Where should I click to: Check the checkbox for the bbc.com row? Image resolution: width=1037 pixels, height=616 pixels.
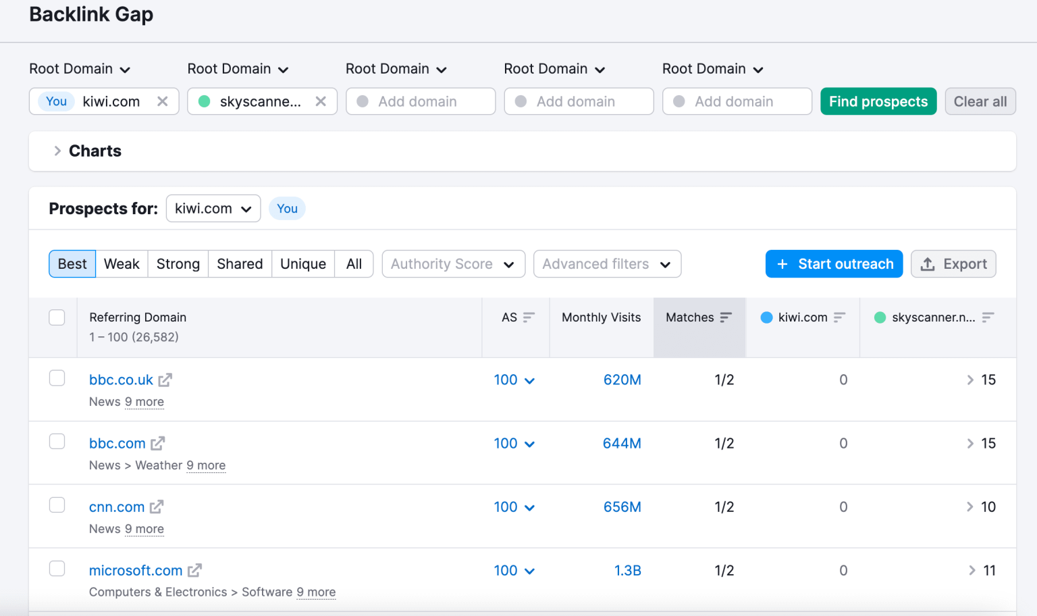[x=57, y=441]
